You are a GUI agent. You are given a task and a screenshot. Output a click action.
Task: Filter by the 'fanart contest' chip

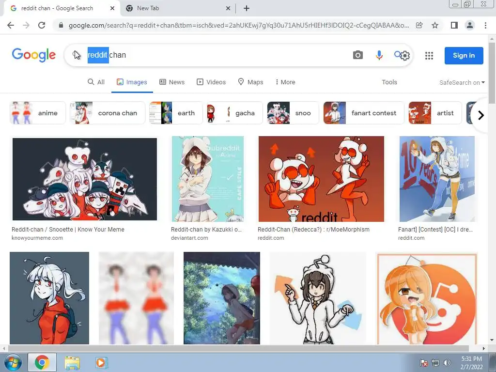point(364,113)
